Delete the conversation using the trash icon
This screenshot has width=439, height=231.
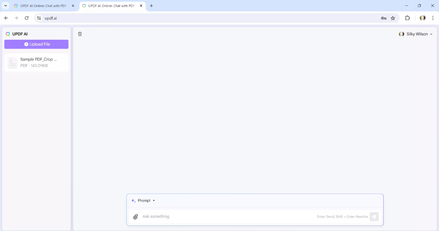click(x=80, y=34)
